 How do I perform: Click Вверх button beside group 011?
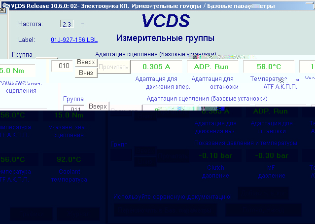(x=98, y=106)
